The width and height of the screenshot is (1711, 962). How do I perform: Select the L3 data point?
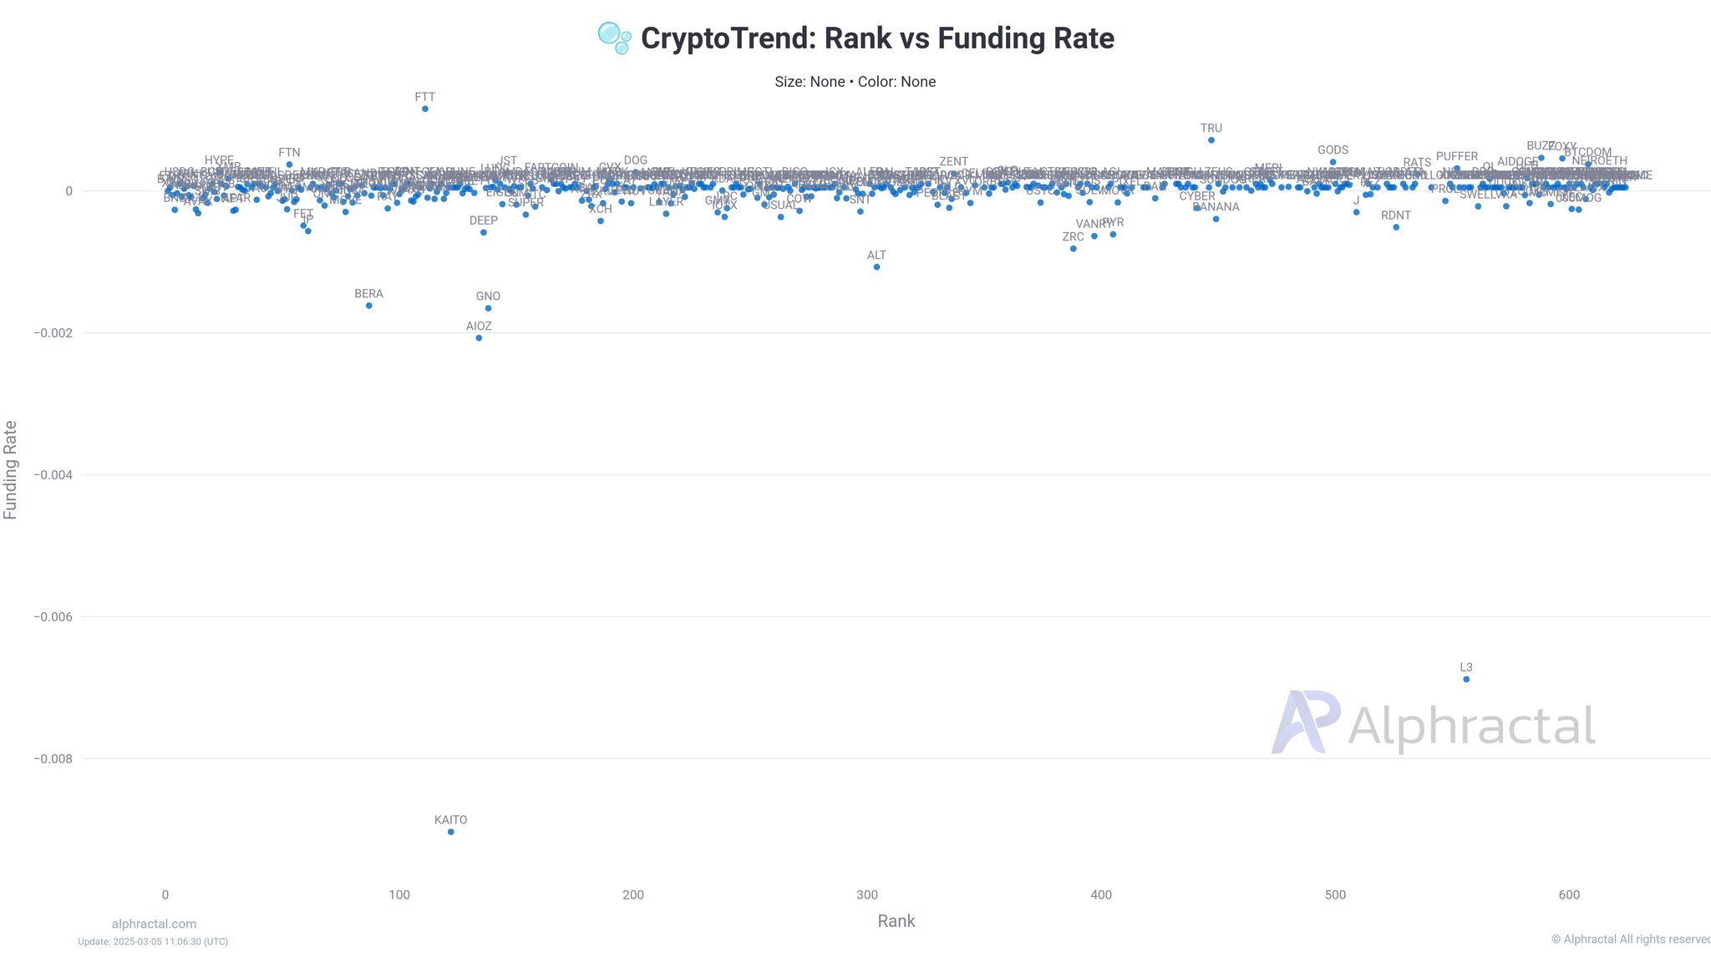(x=1466, y=679)
